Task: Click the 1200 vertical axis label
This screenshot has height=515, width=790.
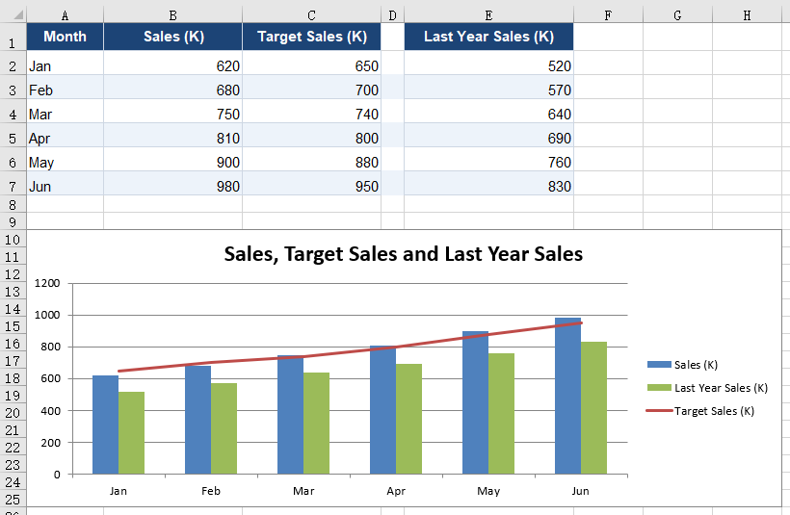Action: (x=47, y=283)
